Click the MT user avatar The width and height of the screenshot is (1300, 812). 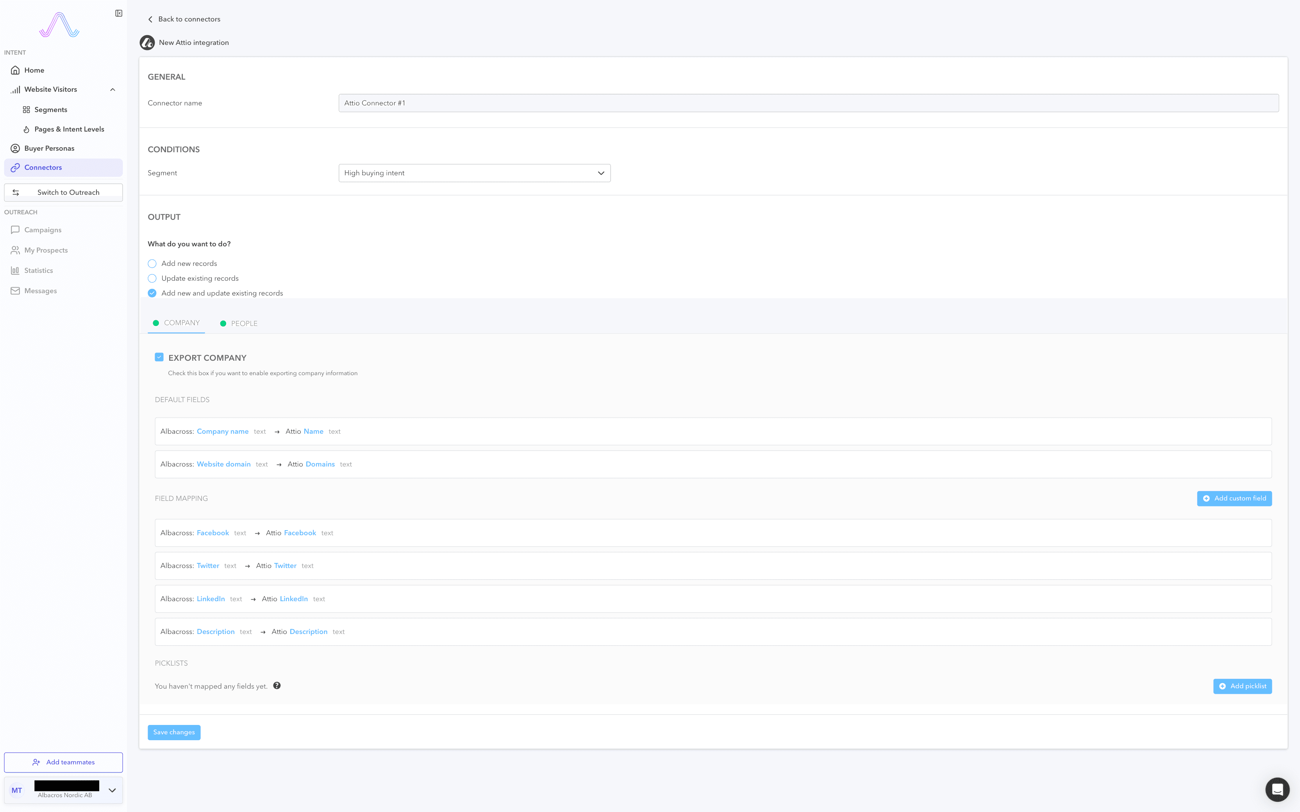point(17,791)
